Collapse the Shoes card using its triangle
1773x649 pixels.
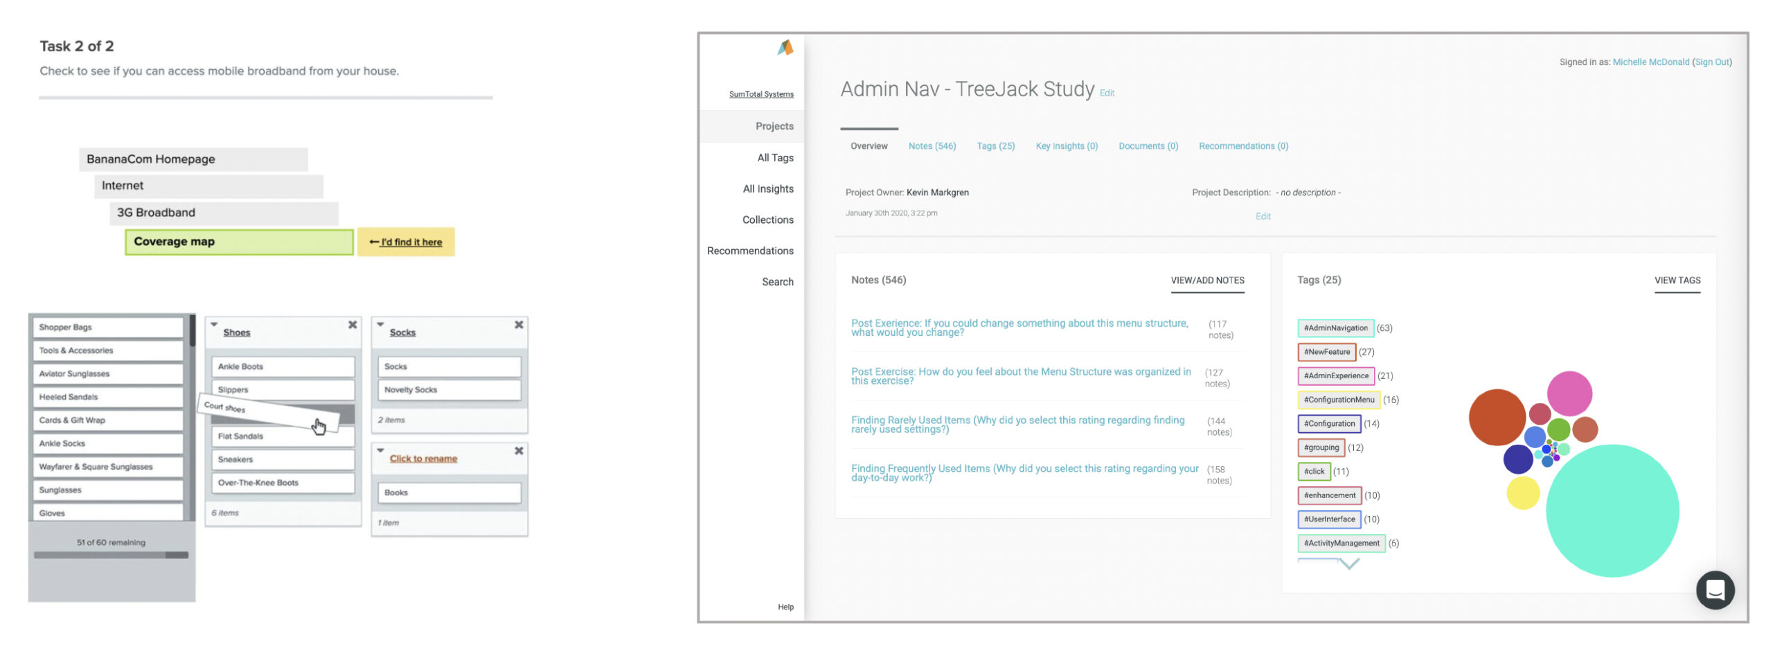pos(214,324)
